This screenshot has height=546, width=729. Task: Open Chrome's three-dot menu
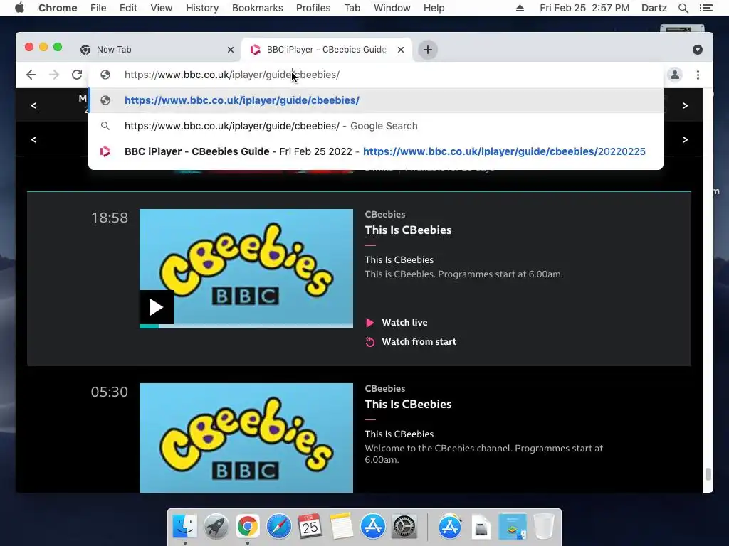698,75
